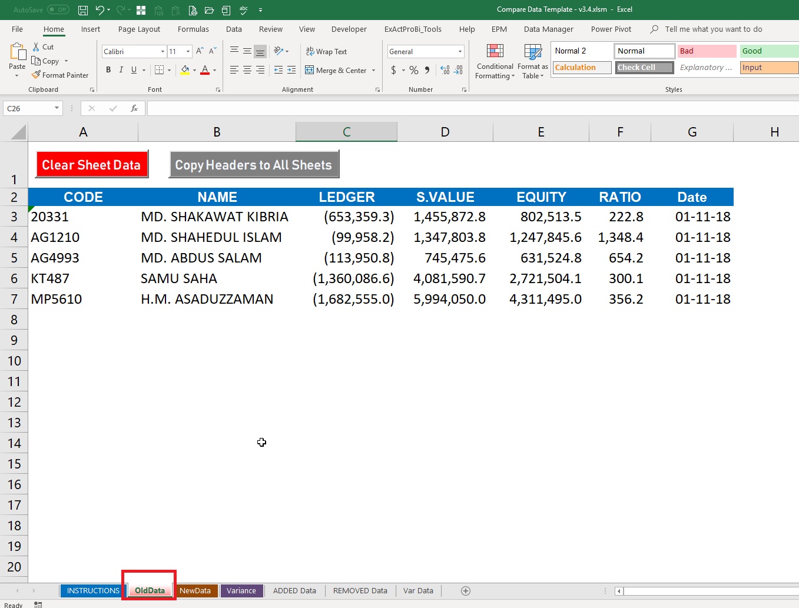Click the Clear Sheet Data button
Image resolution: width=799 pixels, height=608 pixels.
click(x=91, y=165)
